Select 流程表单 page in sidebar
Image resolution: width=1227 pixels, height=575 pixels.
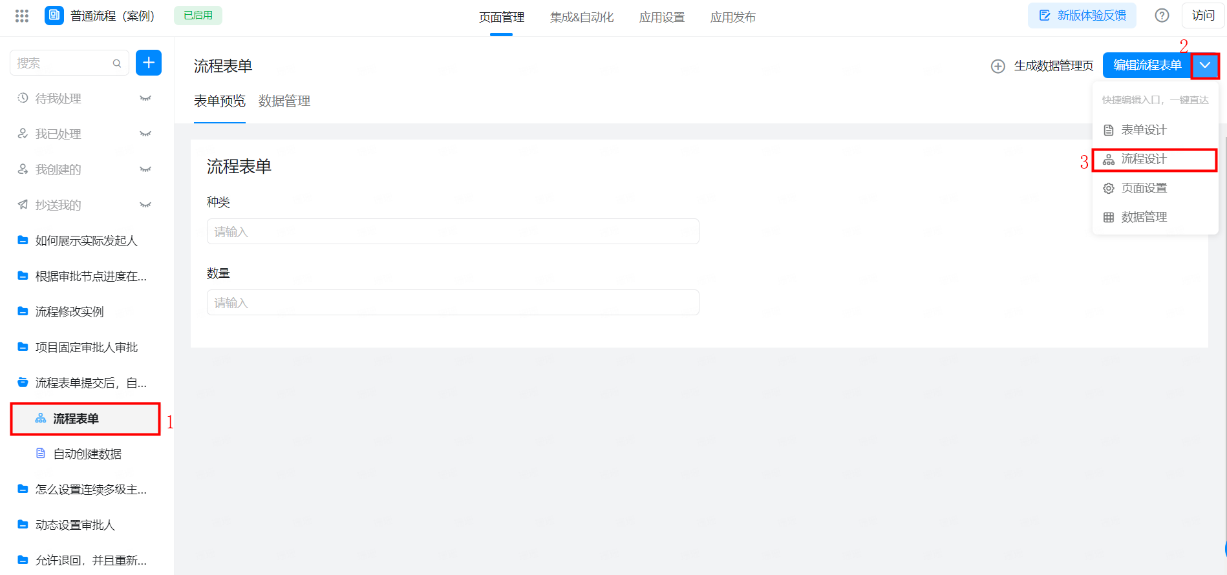(85, 419)
